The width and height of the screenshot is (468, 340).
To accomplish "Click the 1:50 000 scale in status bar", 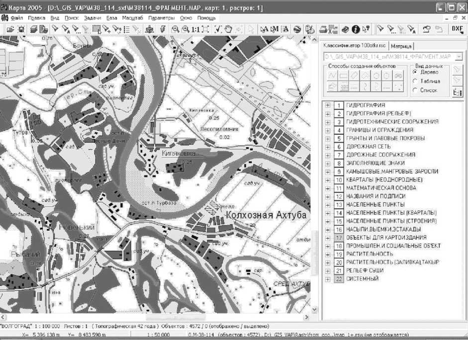I will coord(158,335).
